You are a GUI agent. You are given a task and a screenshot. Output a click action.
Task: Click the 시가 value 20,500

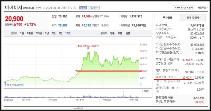[63, 25]
